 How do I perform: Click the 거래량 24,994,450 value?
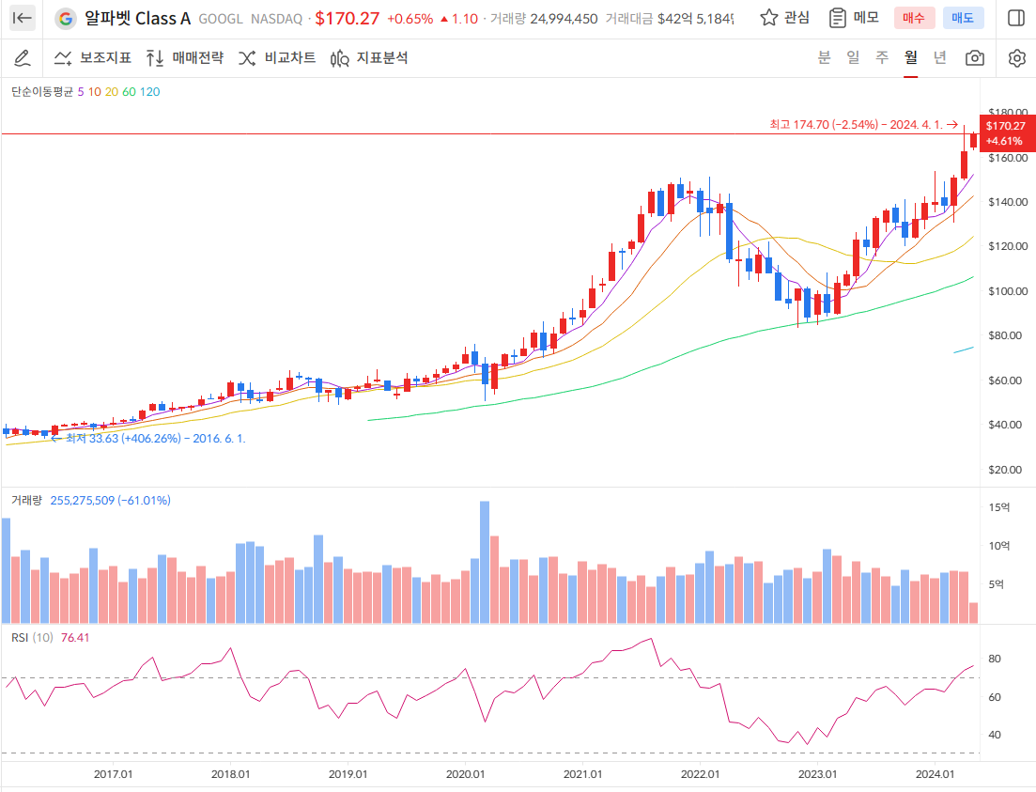(544, 19)
